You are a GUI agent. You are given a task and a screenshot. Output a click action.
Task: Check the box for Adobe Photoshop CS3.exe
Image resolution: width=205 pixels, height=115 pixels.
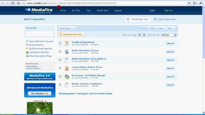click(x=60, y=51)
